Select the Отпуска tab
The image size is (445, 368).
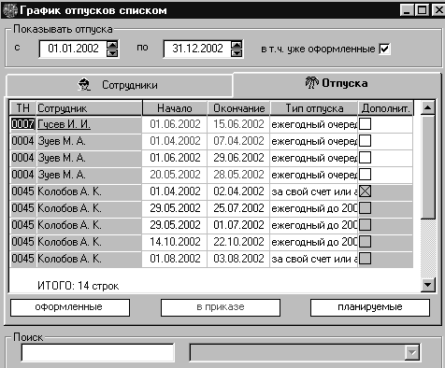coord(337,83)
